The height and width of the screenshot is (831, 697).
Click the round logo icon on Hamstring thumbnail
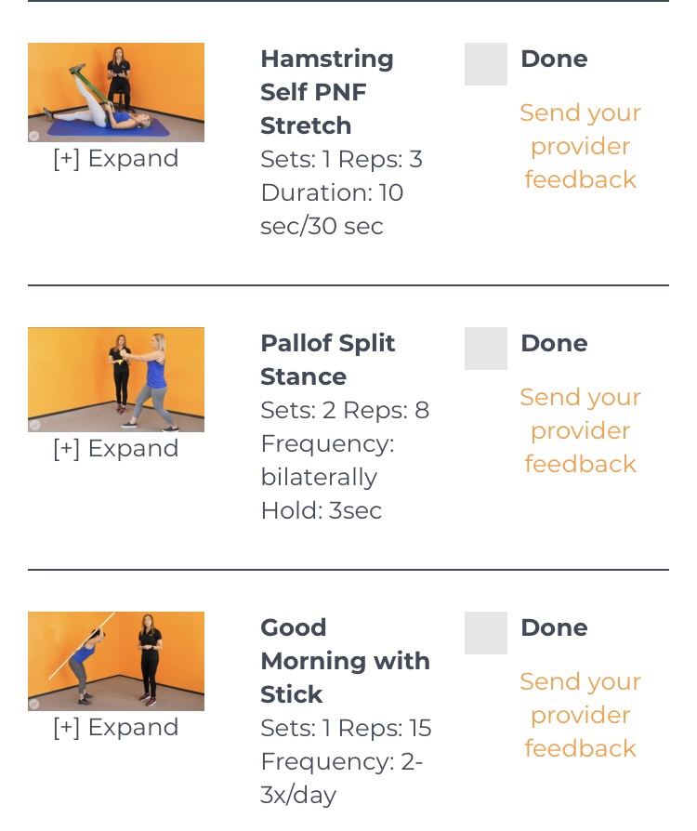click(x=34, y=136)
